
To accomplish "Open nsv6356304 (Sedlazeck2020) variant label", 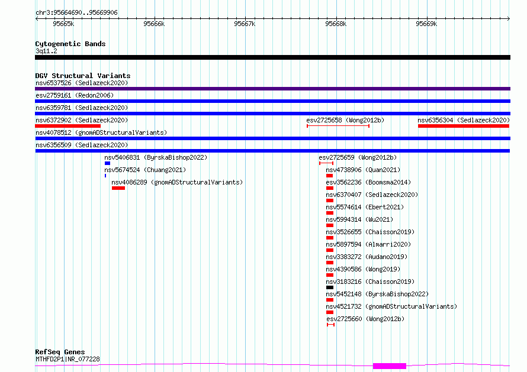I will pyautogui.click(x=464, y=120).
